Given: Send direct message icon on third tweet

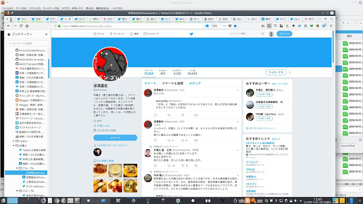Looking at the screenshot, I should (x=196, y=165).
